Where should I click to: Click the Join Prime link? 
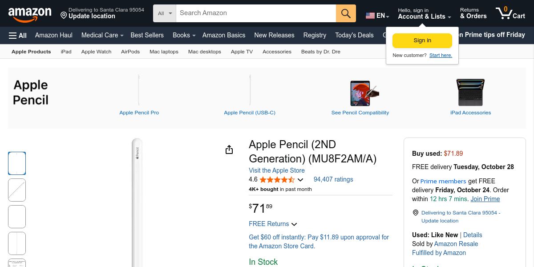[x=485, y=199]
